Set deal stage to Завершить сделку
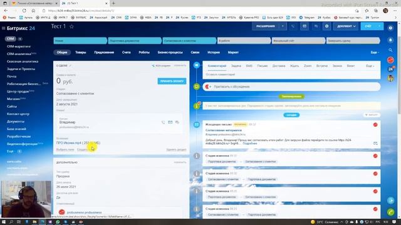The height and width of the screenshot is (225, 401). pos(353,41)
